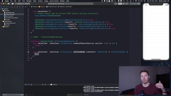Image resolution: width=171 pixels, height=96 pixels.
Task: Open the File menu
Action: [x=11, y=1]
